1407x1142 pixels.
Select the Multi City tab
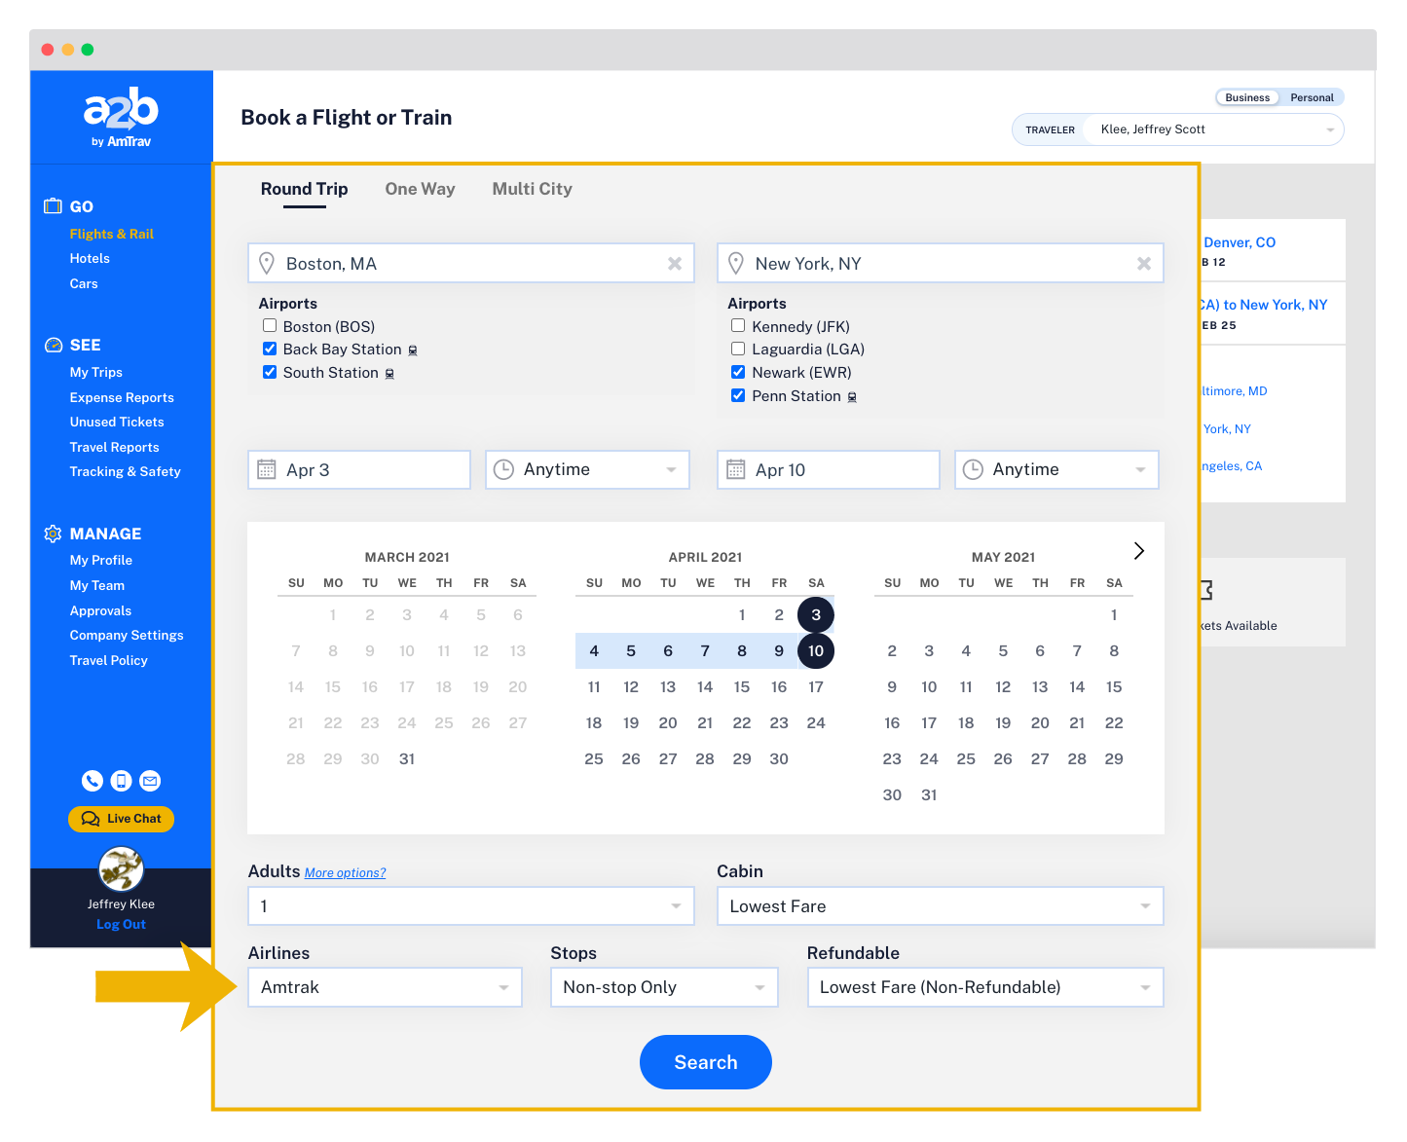532,189
